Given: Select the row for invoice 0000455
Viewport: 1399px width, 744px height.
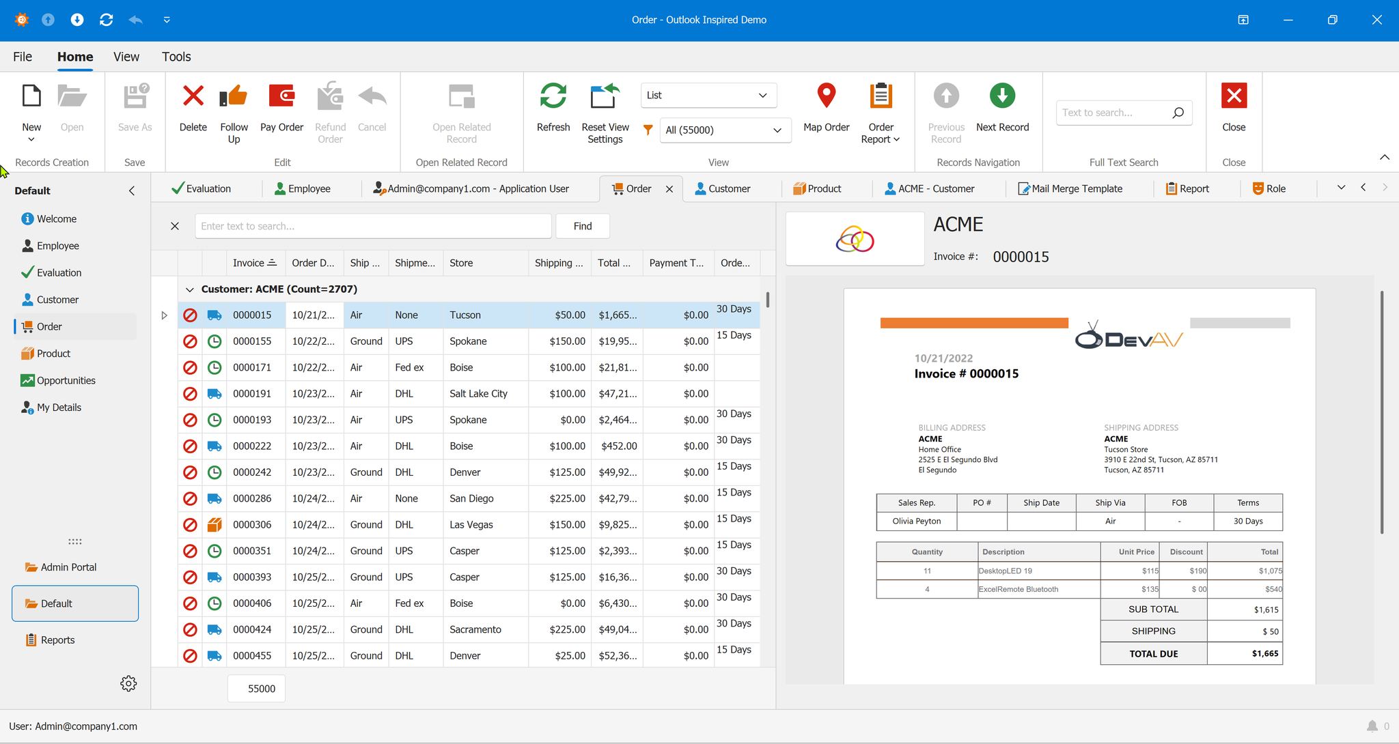Looking at the screenshot, I should pyautogui.click(x=469, y=656).
